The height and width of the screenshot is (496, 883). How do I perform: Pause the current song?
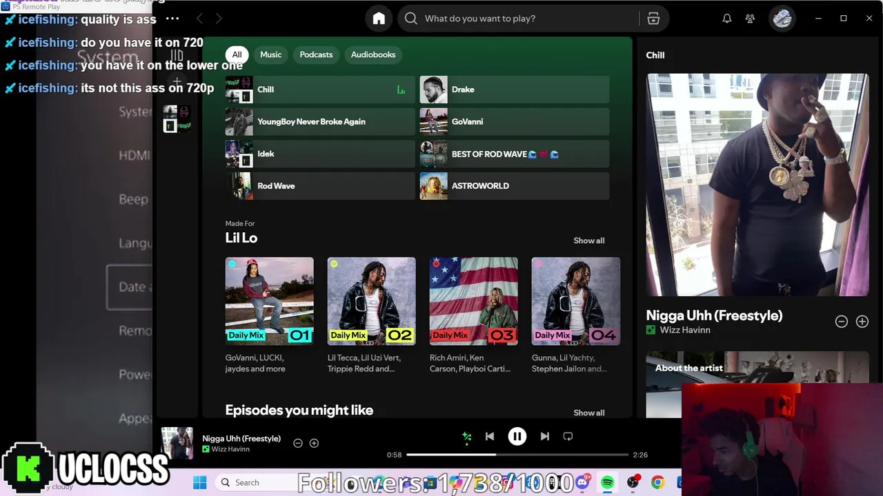tap(517, 436)
